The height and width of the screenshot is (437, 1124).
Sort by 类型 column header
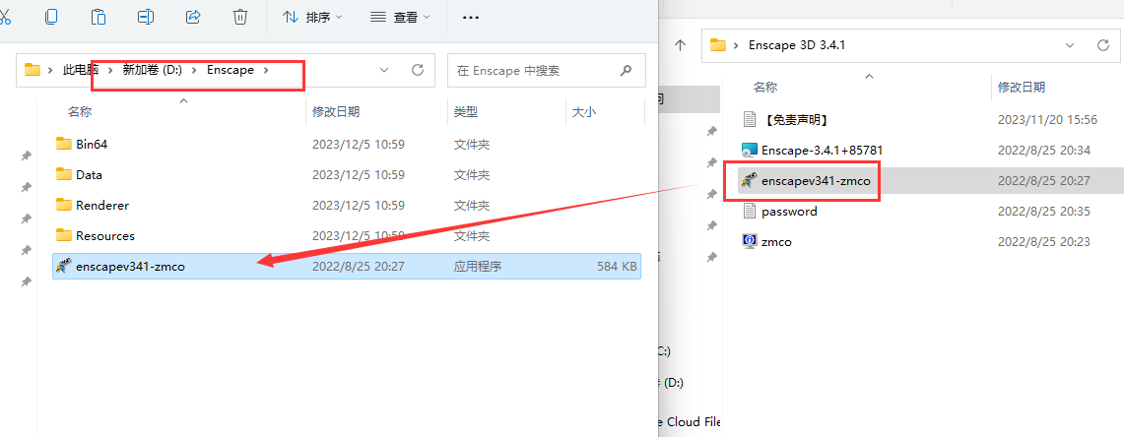(x=466, y=112)
